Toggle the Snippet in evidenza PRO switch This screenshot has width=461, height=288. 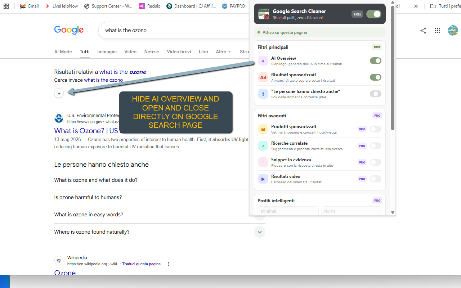[x=376, y=162]
